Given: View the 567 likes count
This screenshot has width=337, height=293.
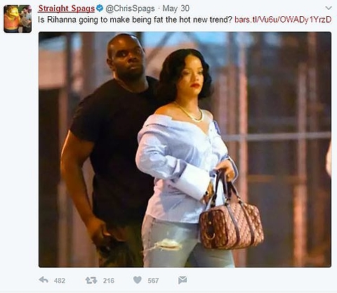Looking at the screenshot, I should tap(153, 280).
